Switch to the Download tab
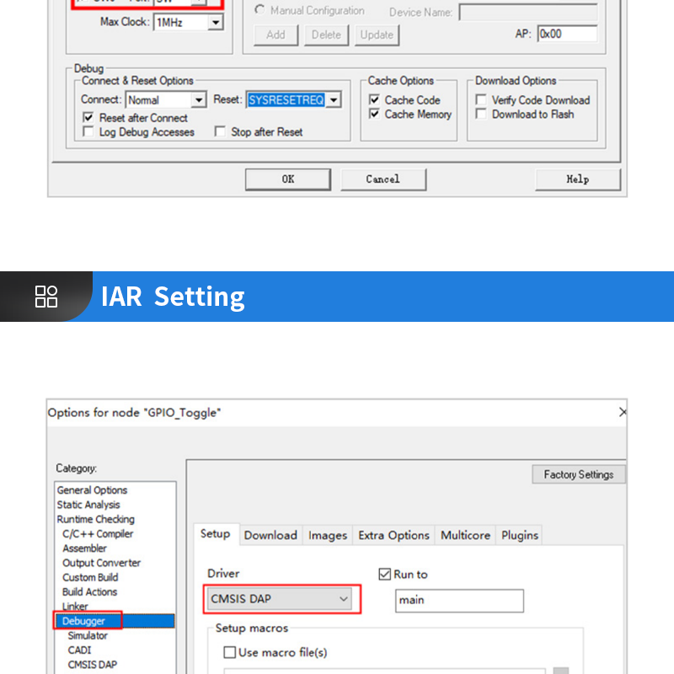The width and height of the screenshot is (674, 674). pos(270,535)
